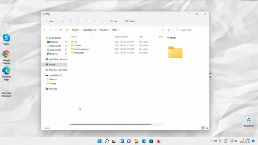Sort by Size column header
Screen dimensions: 258x145
tap(161, 37)
